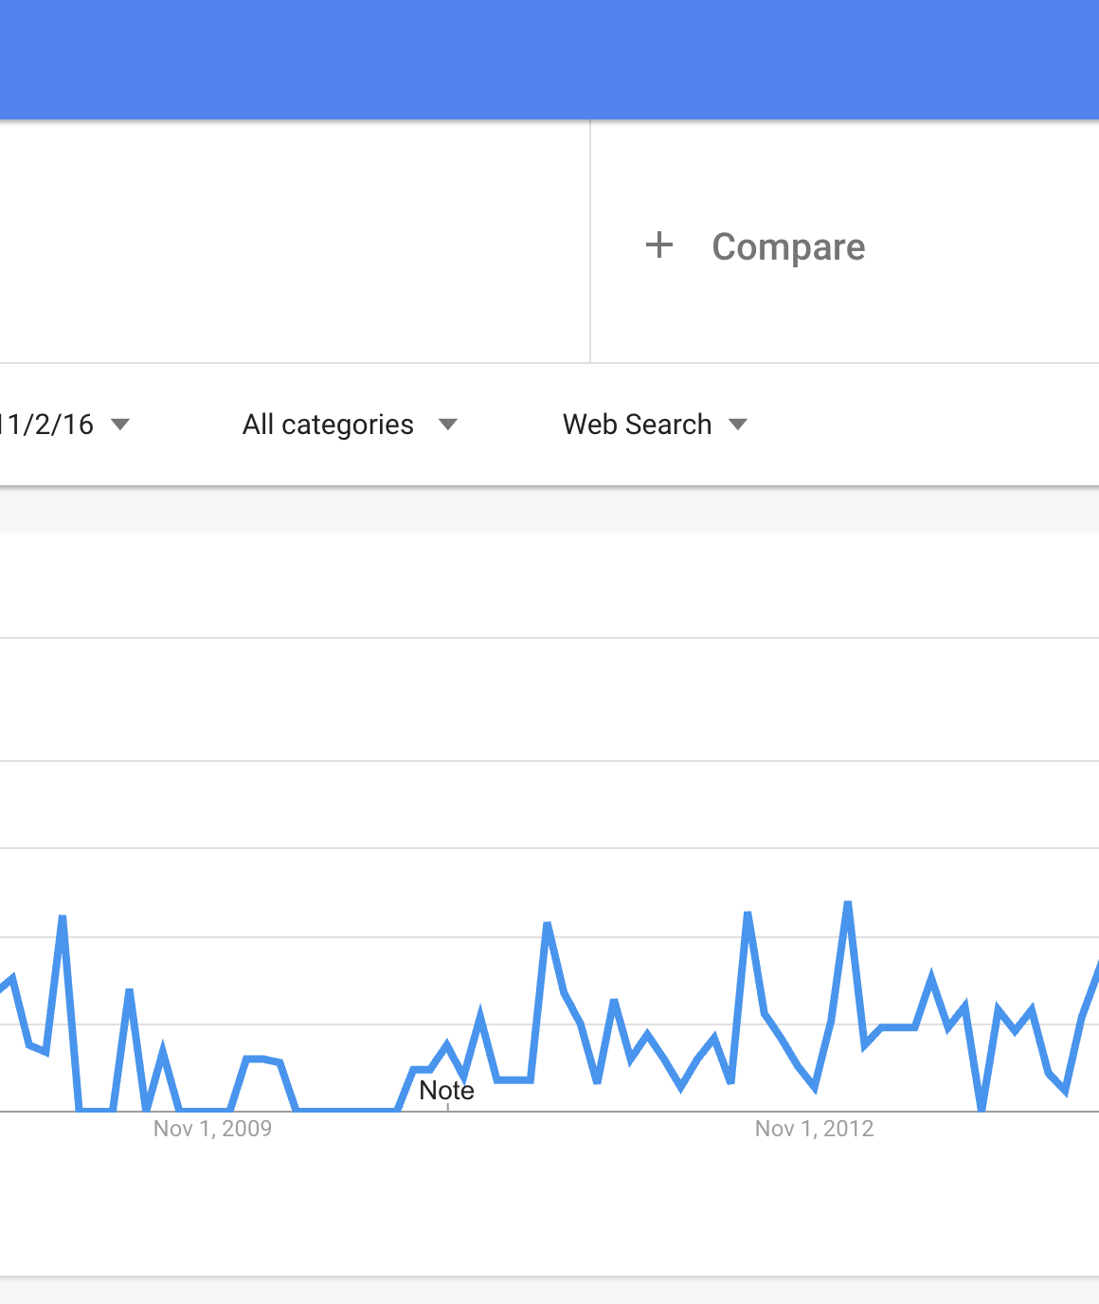This screenshot has width=1099, height=1304.
Task: Click the arrow beside All categories
Action: [x=448, y=425]
